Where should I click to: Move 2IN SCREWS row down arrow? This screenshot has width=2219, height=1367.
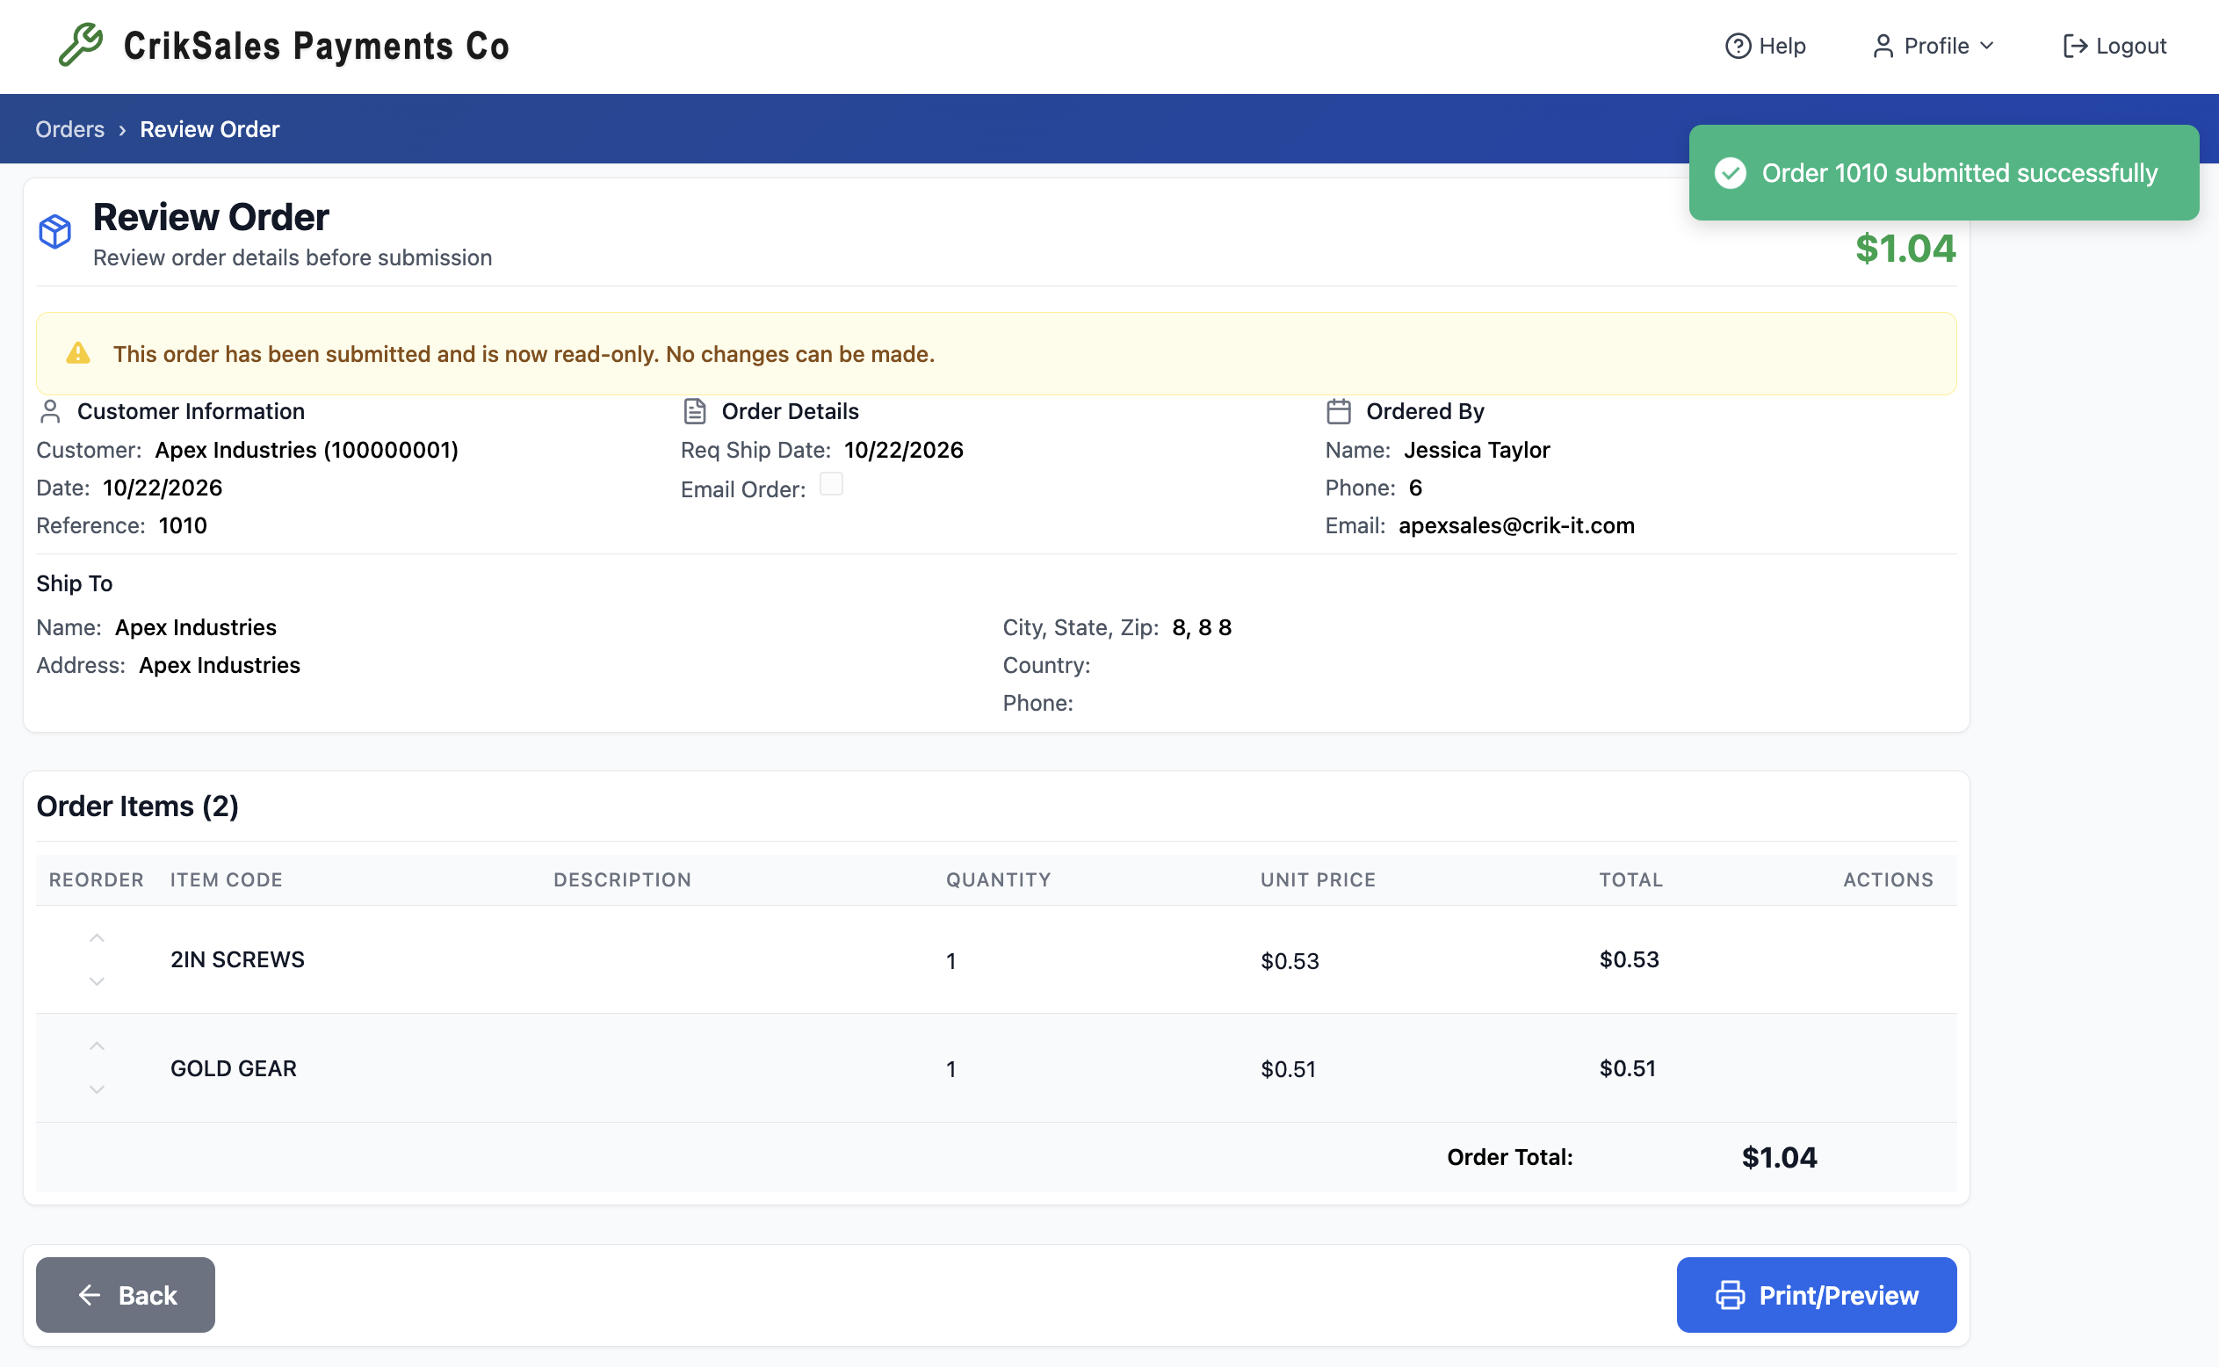97,981
